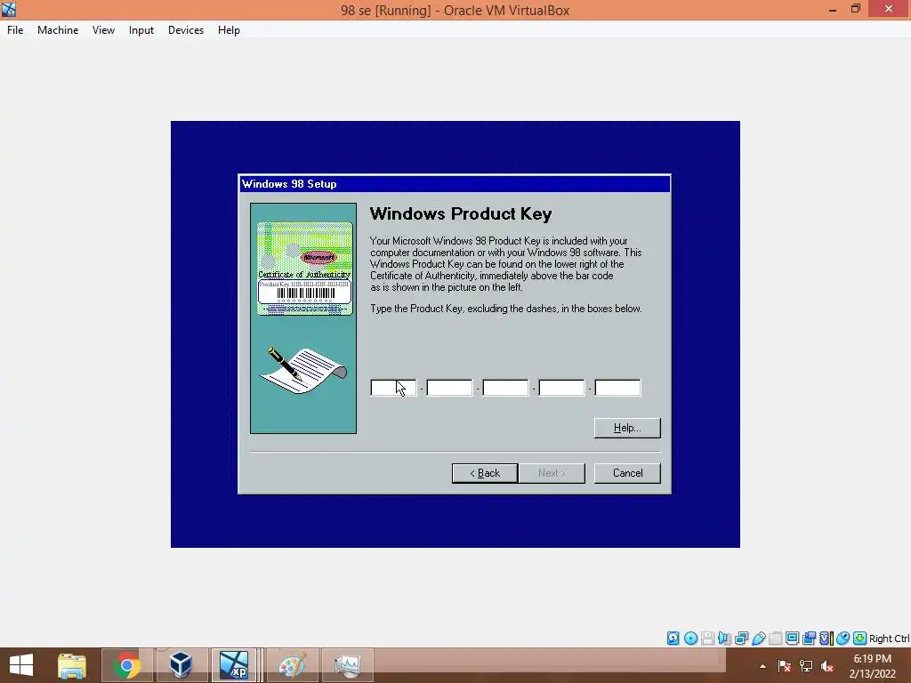
Task: Click the hard disk activity status icon
Action: 673,639
